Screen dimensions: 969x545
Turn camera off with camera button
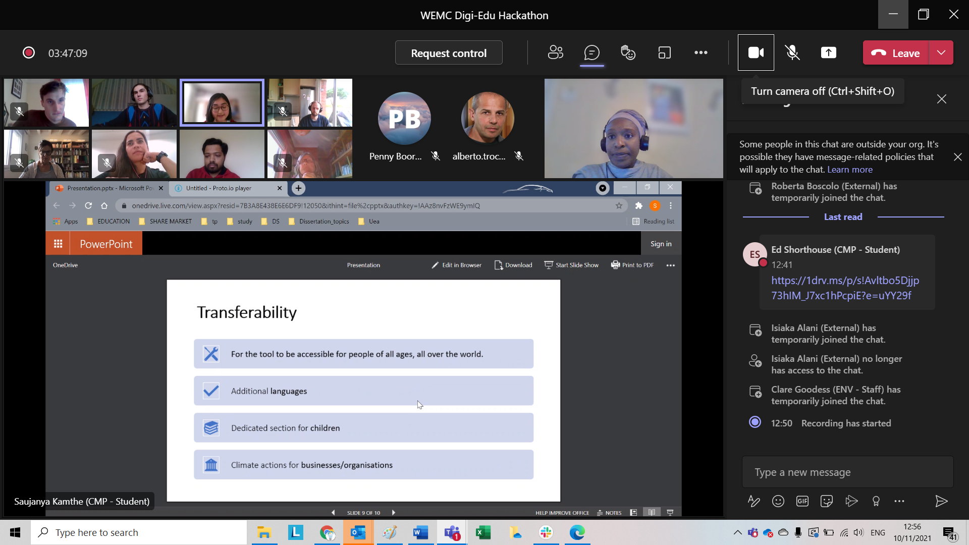(x=756, y=52)
